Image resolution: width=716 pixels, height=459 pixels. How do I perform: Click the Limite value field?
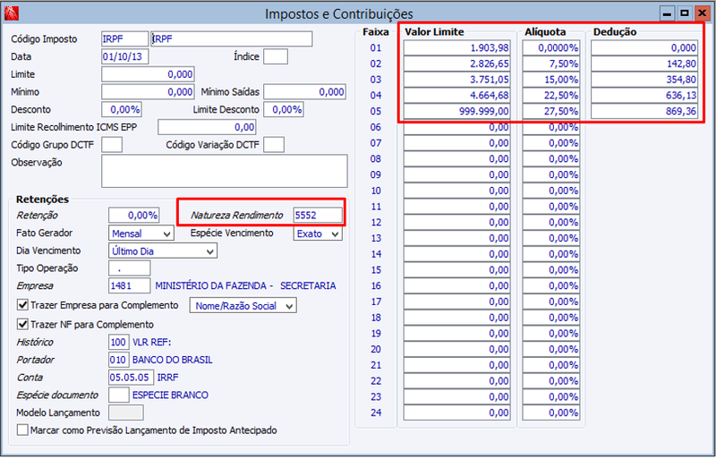point(148,74)
